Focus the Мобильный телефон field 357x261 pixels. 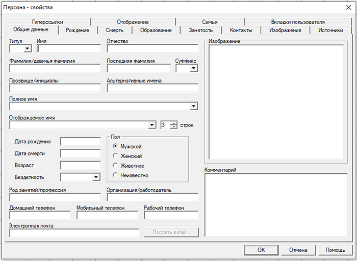(x=107, y=215)
